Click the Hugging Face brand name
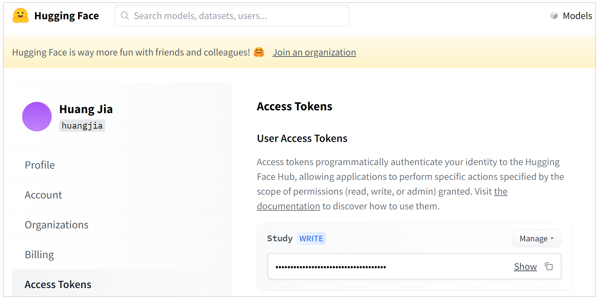The width and height of the screenshot is (599, 300). pos(66,16)
